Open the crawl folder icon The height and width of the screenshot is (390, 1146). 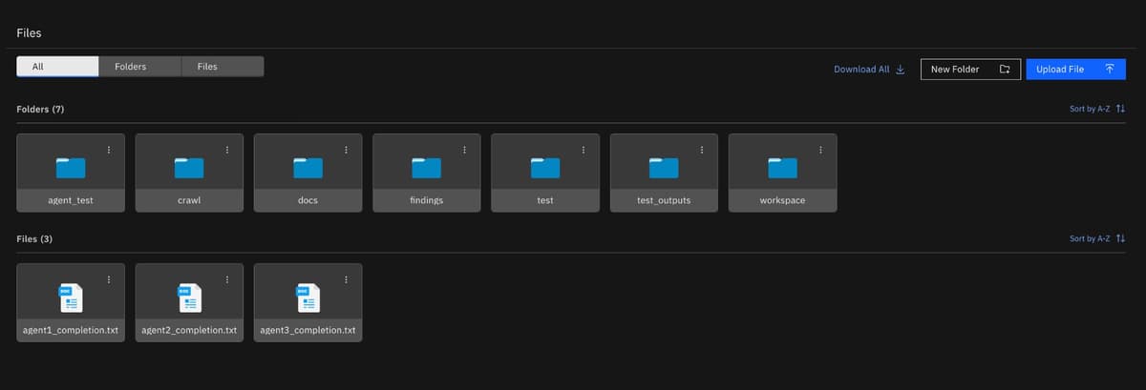[x=189, y=168]
